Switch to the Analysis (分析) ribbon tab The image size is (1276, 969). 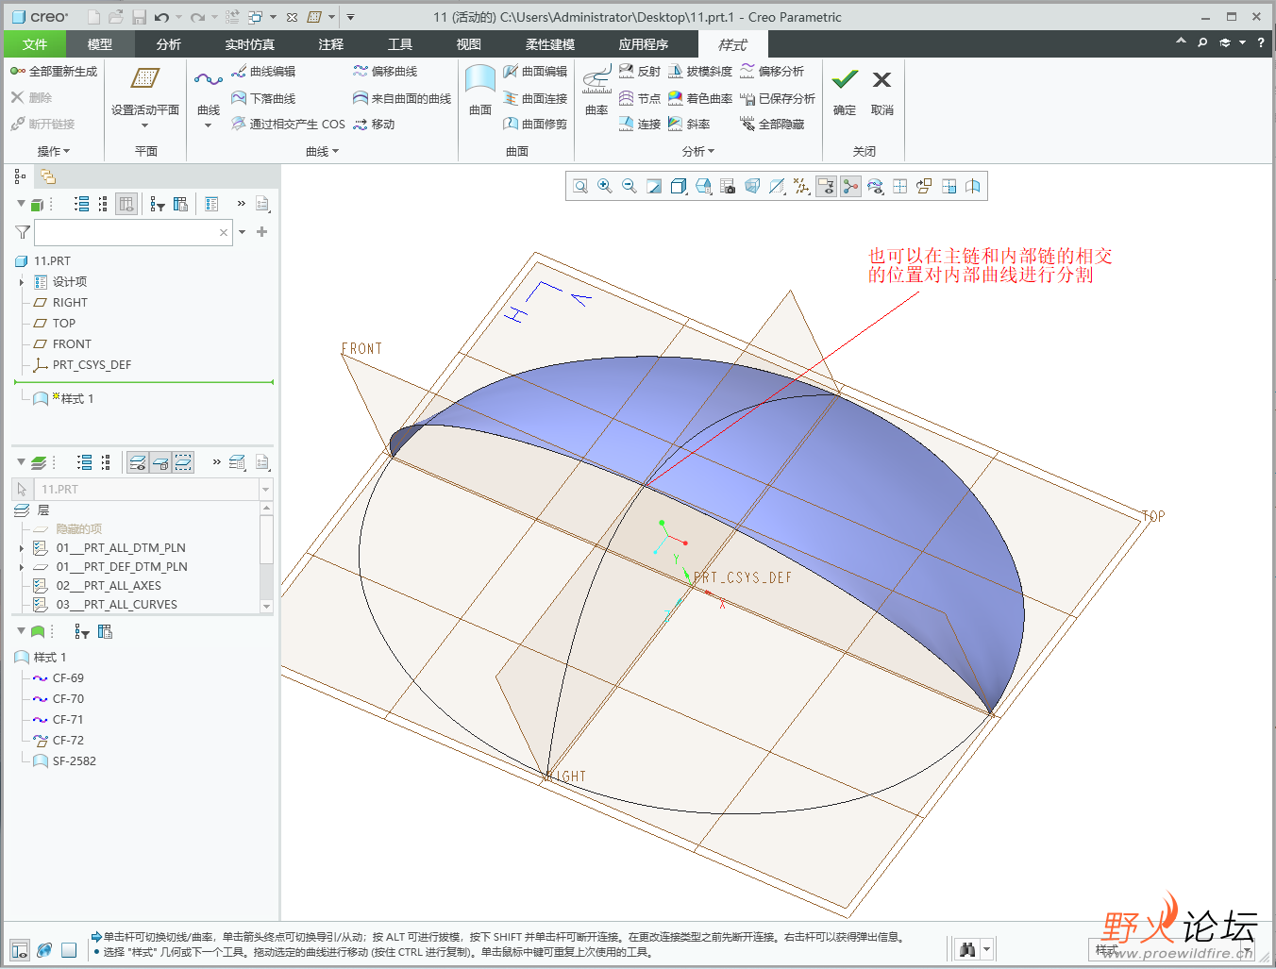(169, 44)
